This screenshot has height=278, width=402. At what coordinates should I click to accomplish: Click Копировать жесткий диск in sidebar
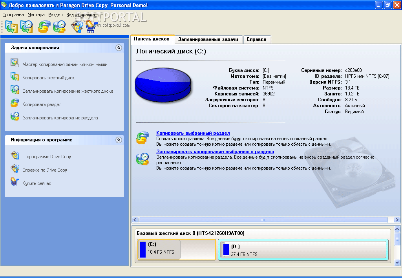[x=48, y=78]
